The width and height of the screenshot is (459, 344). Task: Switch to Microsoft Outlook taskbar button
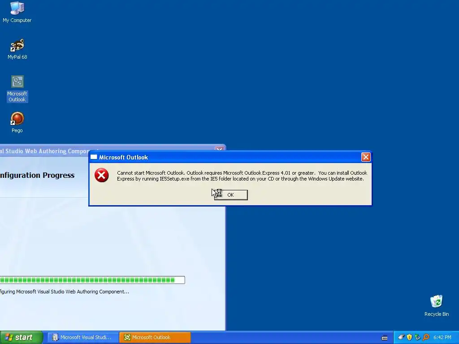pos(155,337)
